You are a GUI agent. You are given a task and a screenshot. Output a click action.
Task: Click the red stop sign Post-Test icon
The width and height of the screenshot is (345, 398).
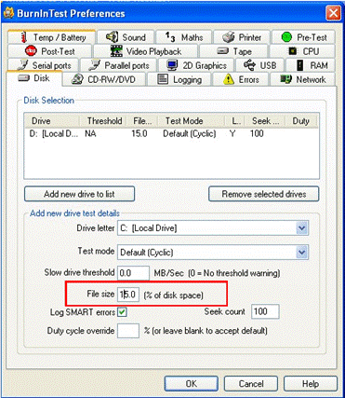click(x=31, y=51)
